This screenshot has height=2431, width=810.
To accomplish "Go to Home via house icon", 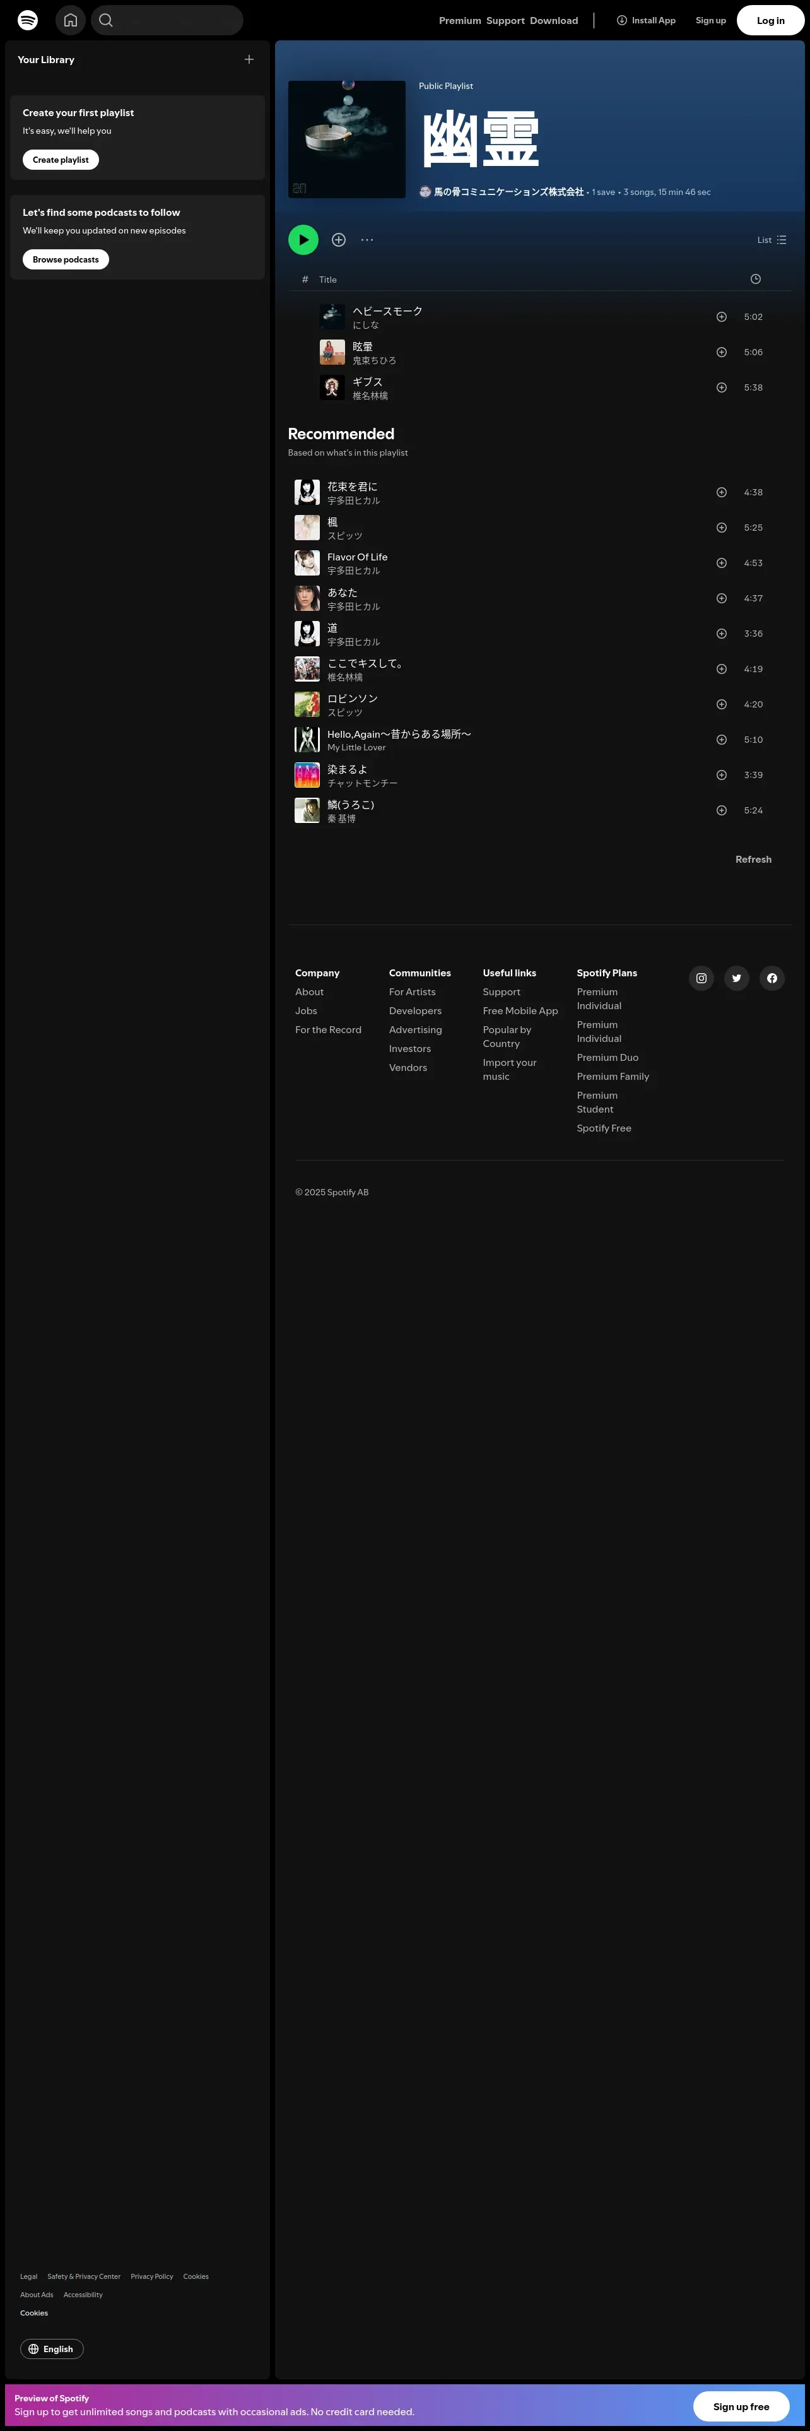I will coord(71,20).
